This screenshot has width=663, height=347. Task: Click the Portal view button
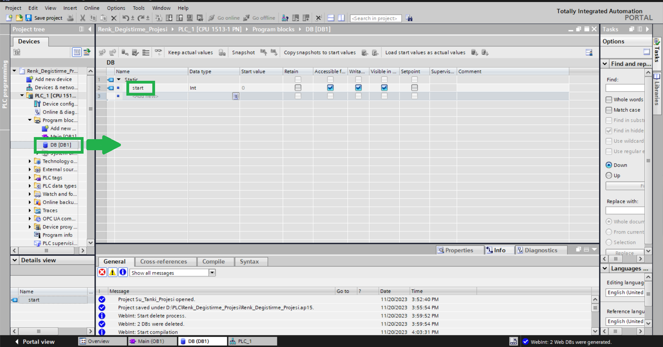pyautogui.click(x=35, y=341)
